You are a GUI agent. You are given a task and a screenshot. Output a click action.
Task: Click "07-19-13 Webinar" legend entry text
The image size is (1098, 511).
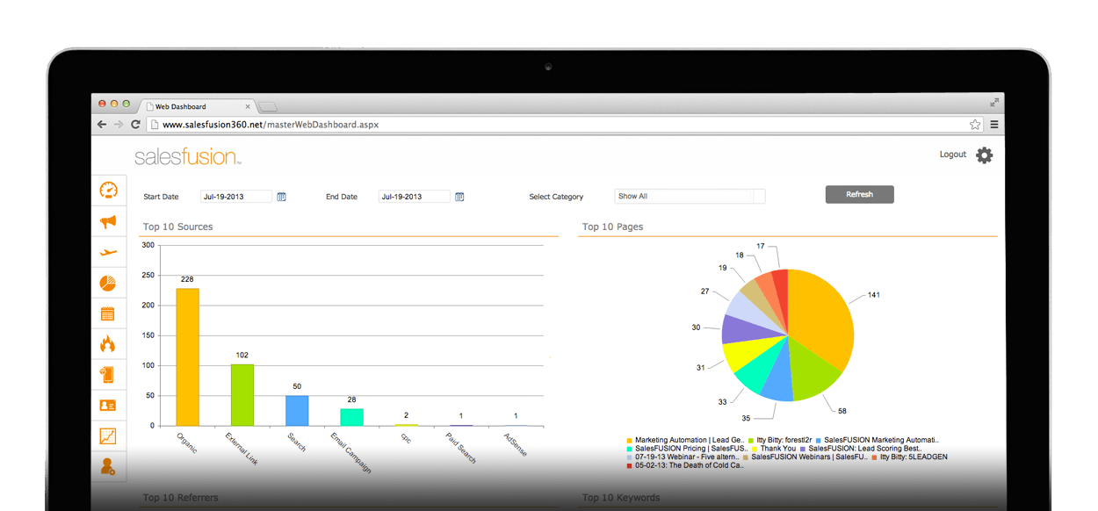coord(688,457)
